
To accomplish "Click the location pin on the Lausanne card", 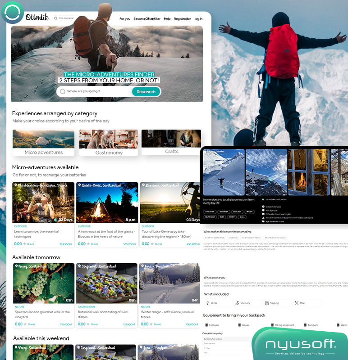I will click(143, 185).
